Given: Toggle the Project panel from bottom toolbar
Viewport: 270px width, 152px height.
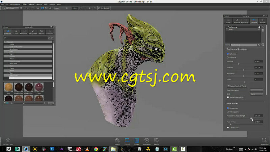Looking at the screenshot, I should [137, 142].
